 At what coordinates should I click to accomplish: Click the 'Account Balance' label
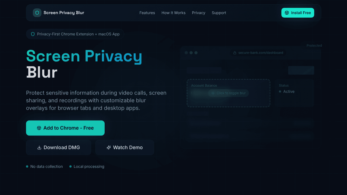click(x=204, y=86)
